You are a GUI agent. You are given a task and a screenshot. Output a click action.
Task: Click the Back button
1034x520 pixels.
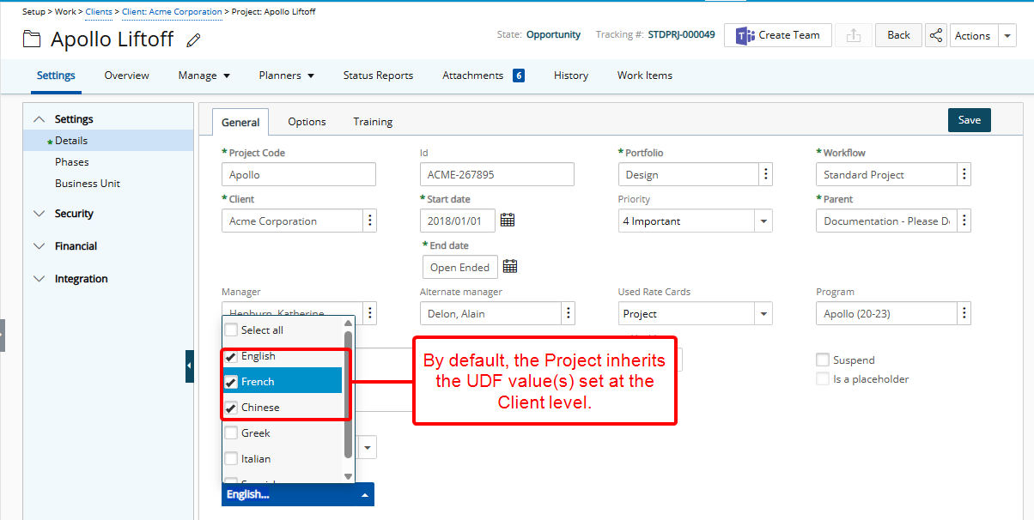[898, 35]
